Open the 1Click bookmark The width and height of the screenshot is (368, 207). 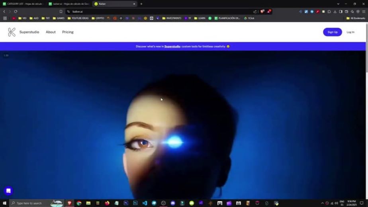coord(249,18)
